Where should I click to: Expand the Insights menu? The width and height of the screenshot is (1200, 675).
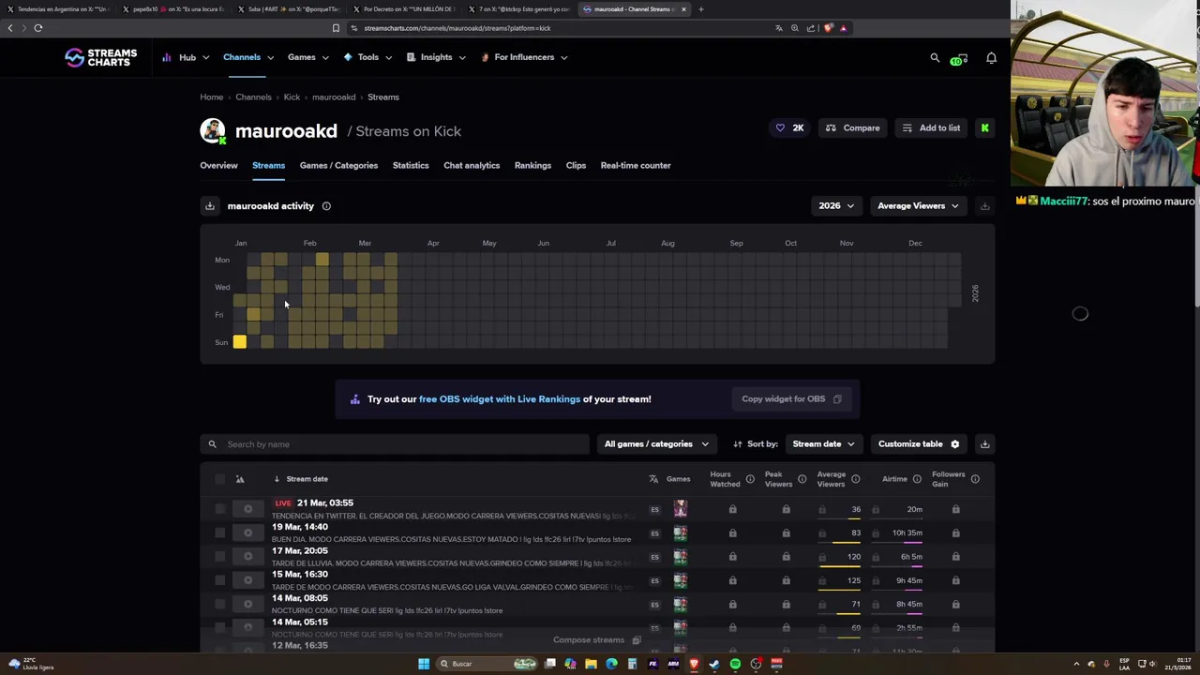click(436, 57)
